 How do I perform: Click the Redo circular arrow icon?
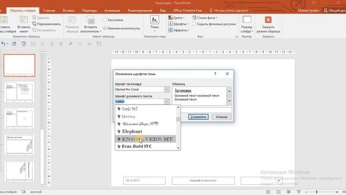tap(14, 44)
